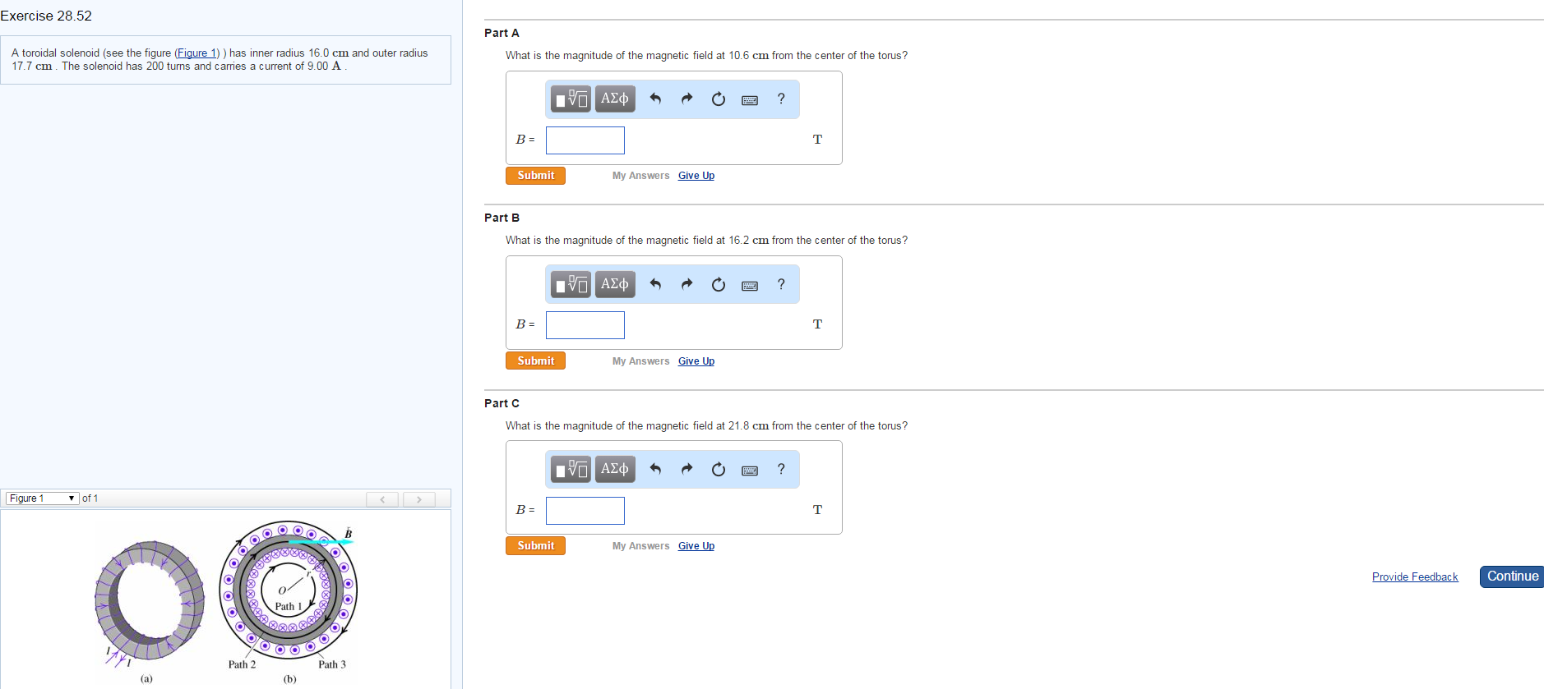Click the Part B math template icon

click(x=571, y=284)
